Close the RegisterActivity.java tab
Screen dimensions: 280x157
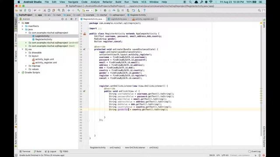104,19
